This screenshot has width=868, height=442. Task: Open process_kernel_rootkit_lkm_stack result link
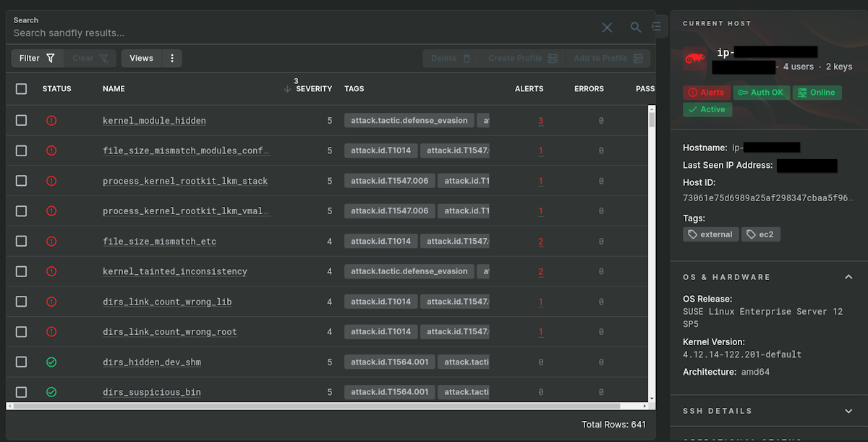[185, 181]
